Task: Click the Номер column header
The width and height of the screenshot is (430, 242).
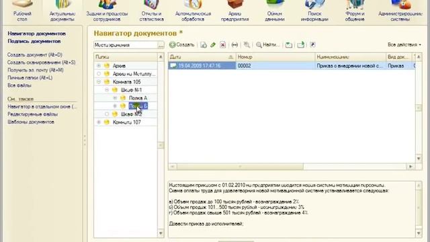Action: click(275, 56)
